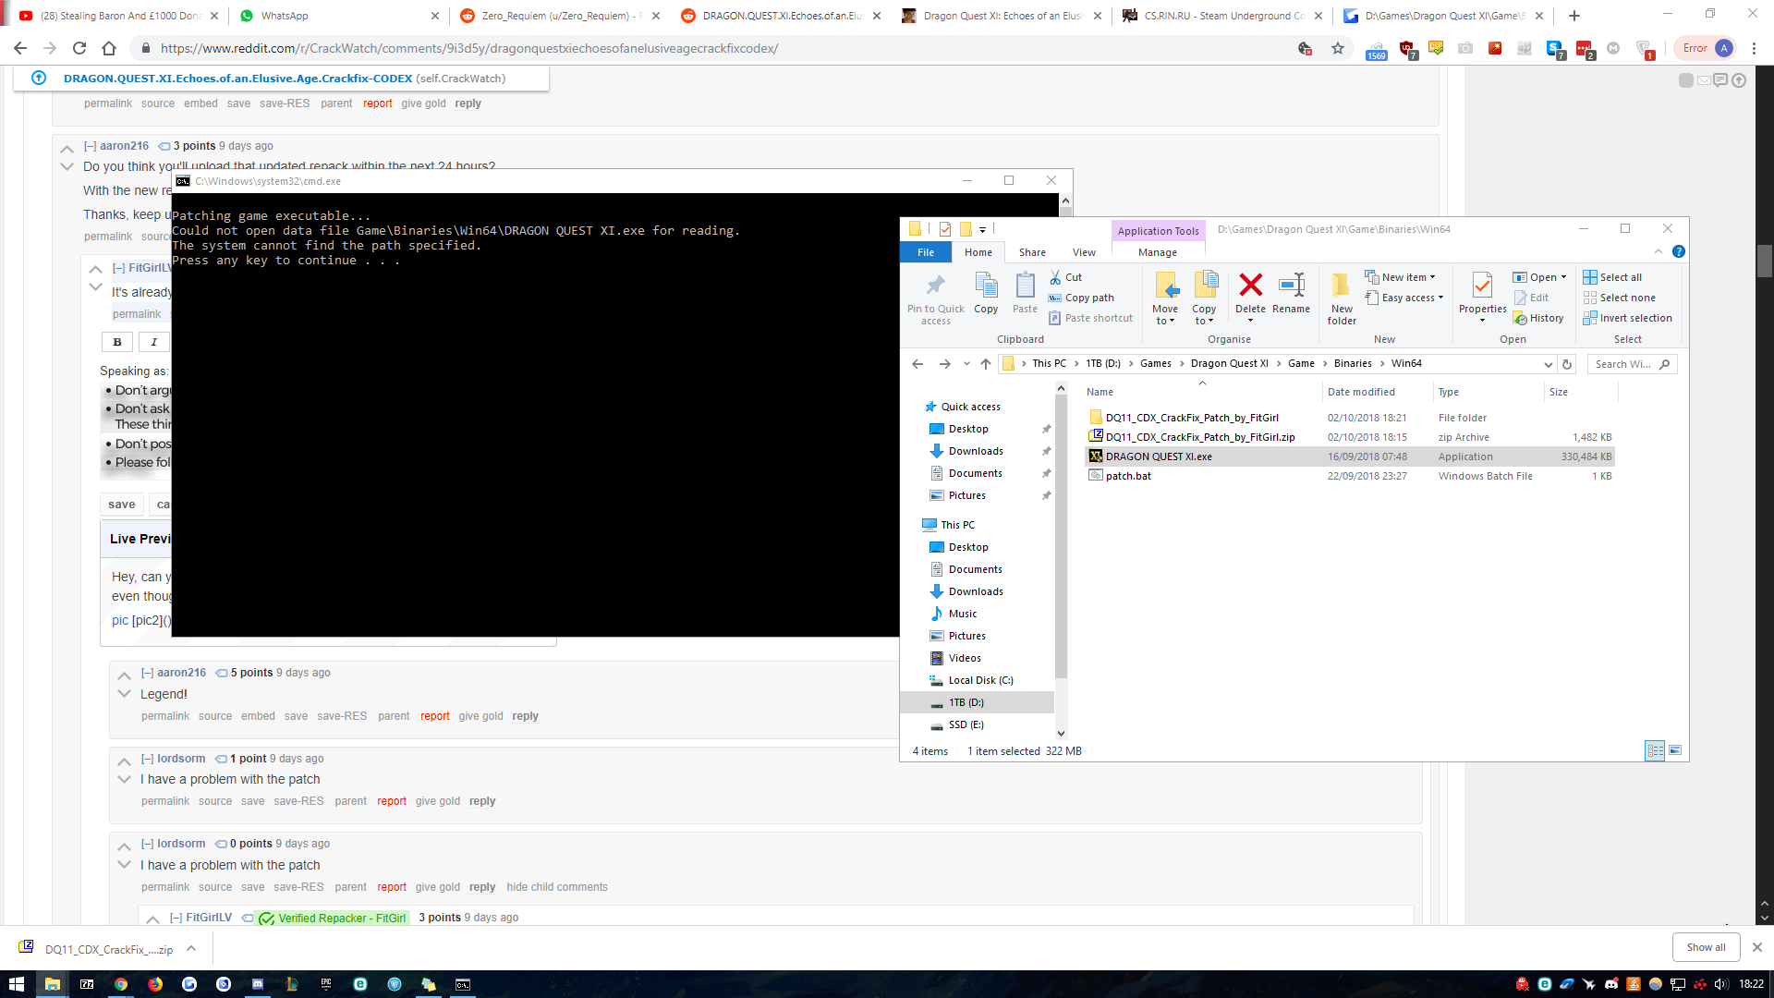Click the Cut scissors icon
The width and height of the screenshot is (1774, 998).
(1055, 277)
